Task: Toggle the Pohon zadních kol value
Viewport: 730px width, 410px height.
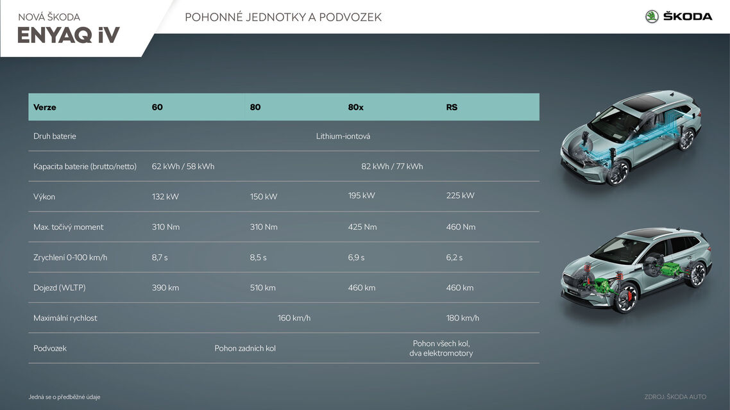Action: pyautogui.click(x=246, y=348)
